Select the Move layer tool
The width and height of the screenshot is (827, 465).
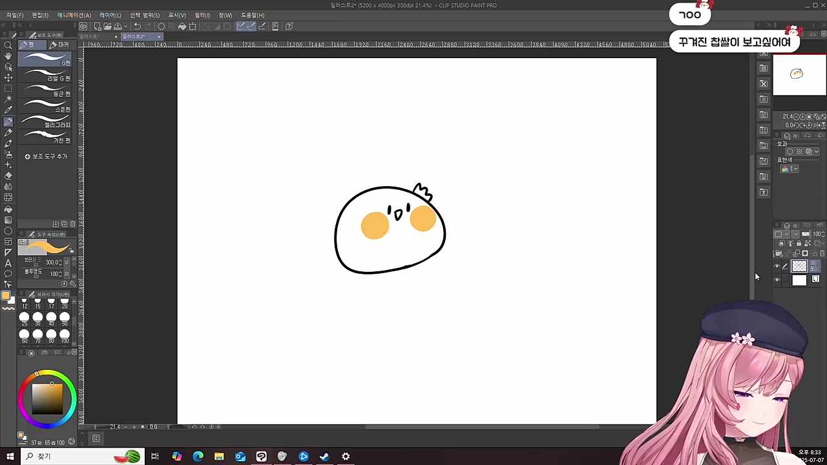pyautogui.click(x=8, y=78)
